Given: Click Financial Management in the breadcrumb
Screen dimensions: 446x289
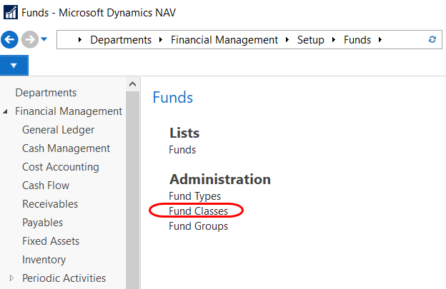Looking at the screenshot, I should click(224, 40).
